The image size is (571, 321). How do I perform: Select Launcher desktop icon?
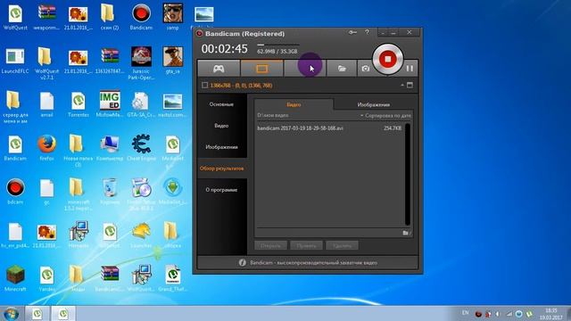[141, 235]
